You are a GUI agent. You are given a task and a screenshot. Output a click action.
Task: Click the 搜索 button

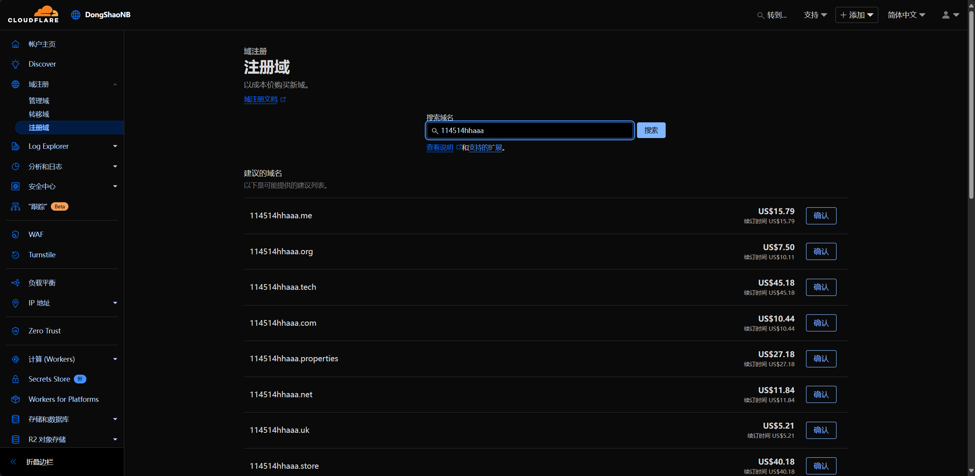click(651, 130)
